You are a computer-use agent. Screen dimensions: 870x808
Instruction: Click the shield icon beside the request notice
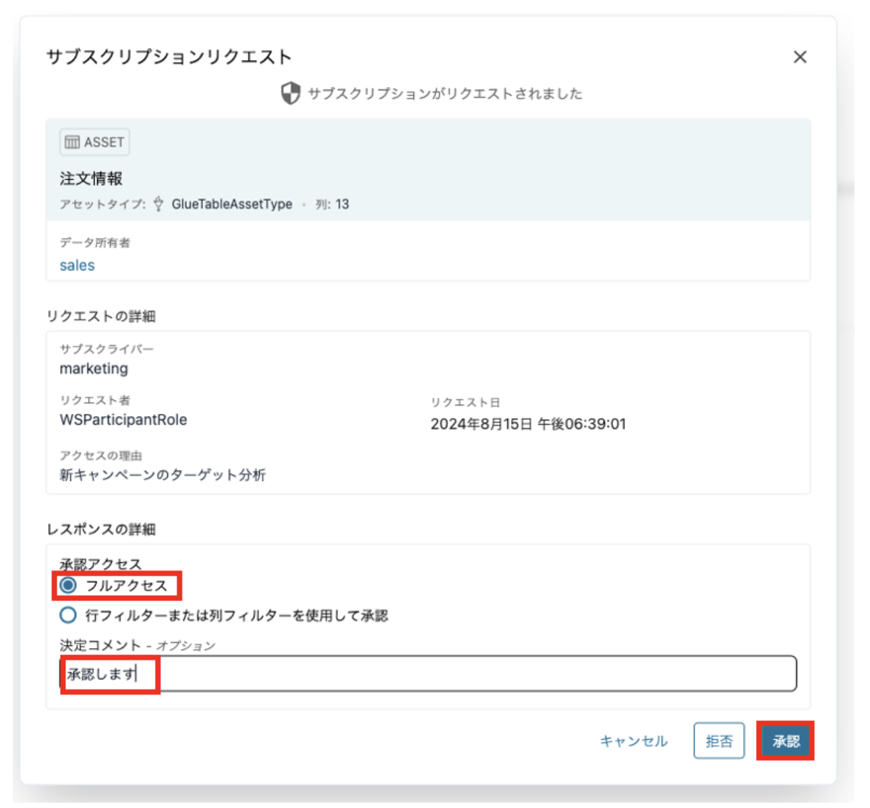point(290,93)
